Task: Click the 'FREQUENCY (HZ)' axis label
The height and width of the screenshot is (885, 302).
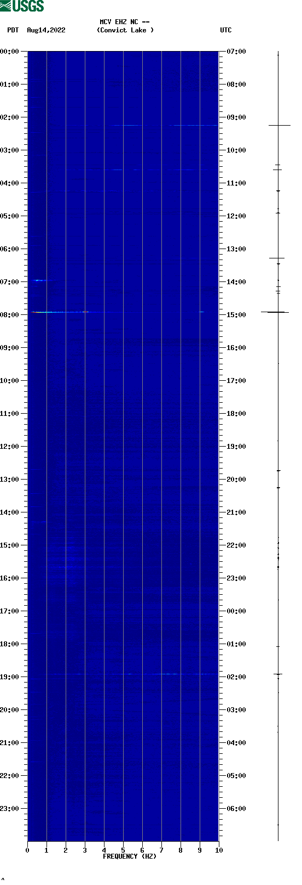Action: pyautogui.click(x=130, y=856)
